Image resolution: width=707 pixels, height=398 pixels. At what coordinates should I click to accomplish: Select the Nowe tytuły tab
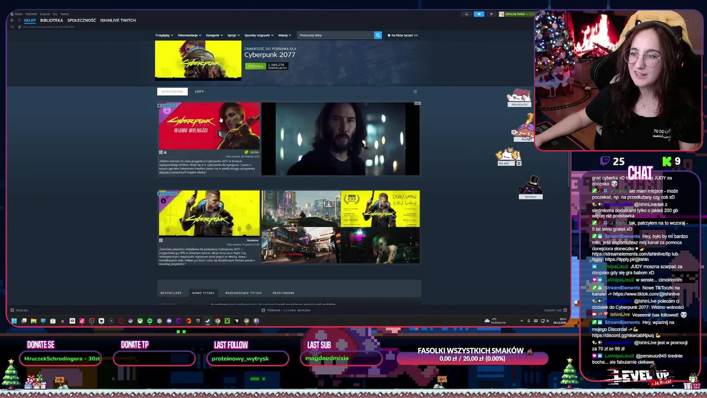[203, 293]
